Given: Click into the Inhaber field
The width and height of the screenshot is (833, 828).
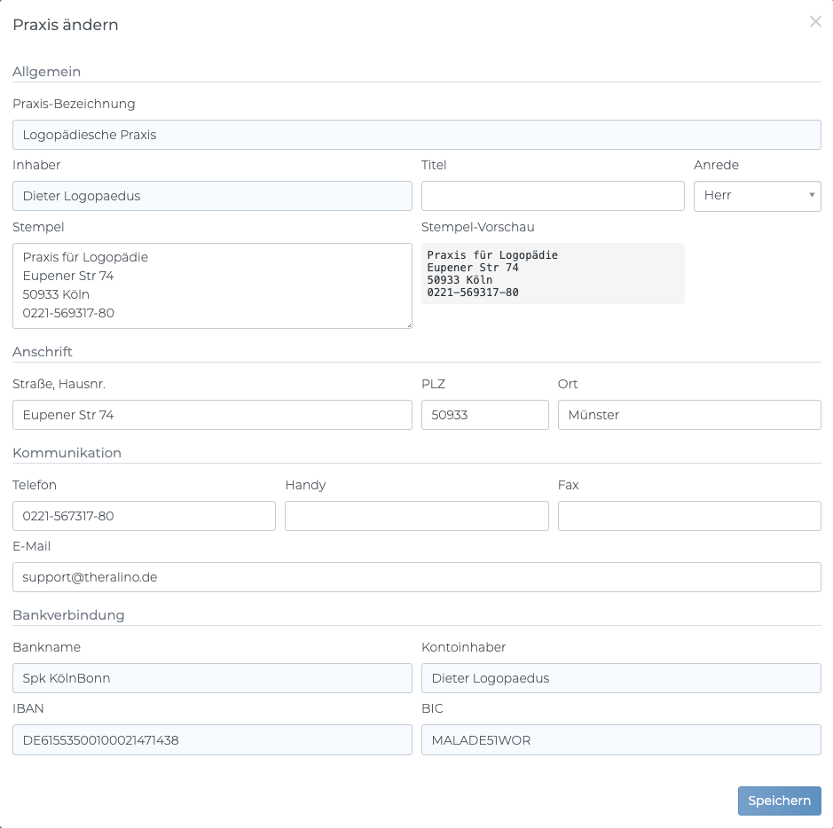Looking at the screenshot, I should pos(212,196).
